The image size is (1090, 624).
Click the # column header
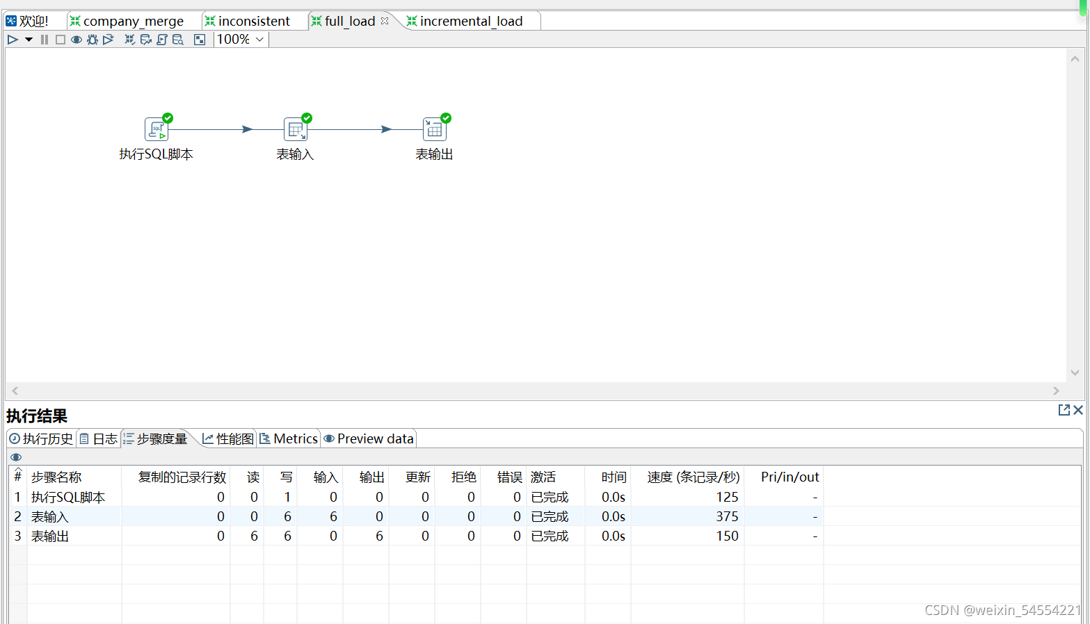tap(18, 477)
